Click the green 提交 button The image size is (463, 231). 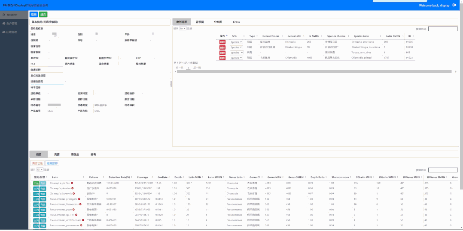click(x=43, y=15)
